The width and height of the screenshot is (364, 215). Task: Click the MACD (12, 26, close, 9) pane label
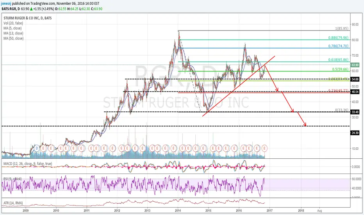pos(28,164)
